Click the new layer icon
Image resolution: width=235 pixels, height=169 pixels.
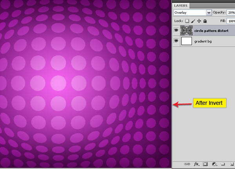(x=231, y=164)
